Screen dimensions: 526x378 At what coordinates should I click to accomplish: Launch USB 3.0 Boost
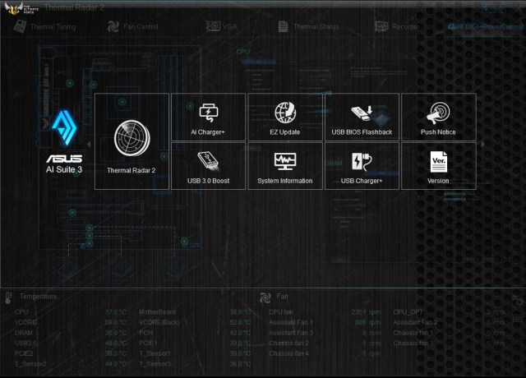(x=208, y=166)
